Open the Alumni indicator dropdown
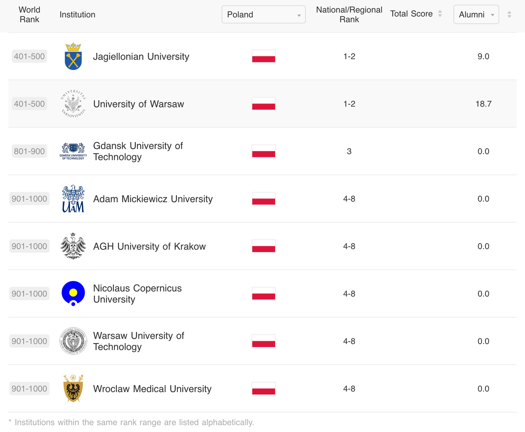This screenshot has height=432, width=525. point(476,14)
